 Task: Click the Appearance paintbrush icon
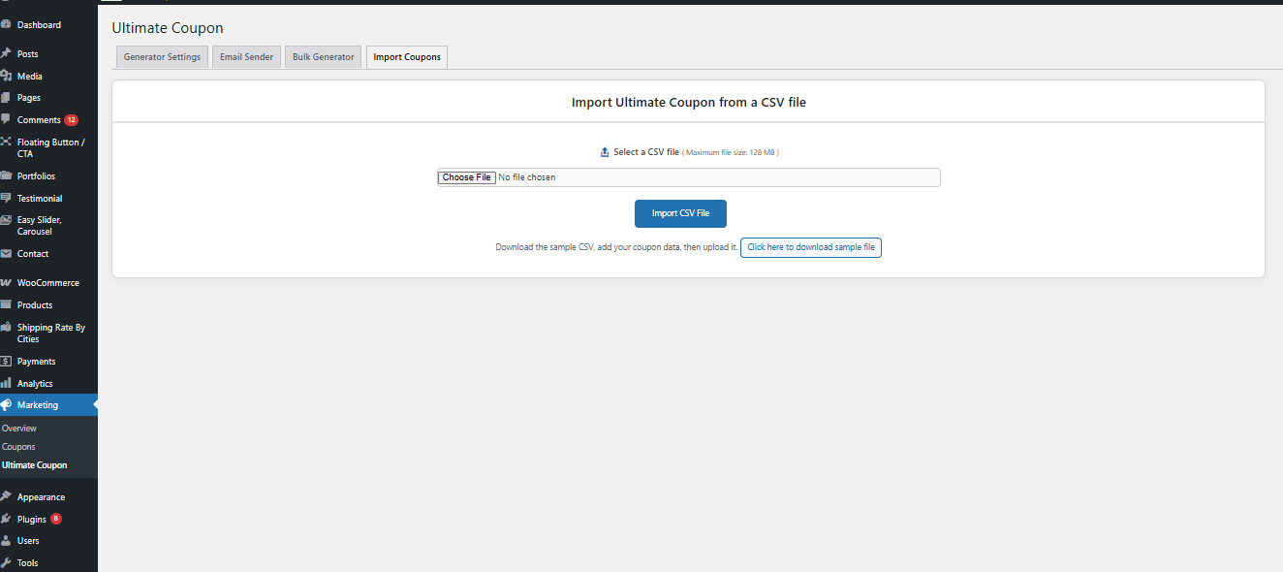(6, 496)
